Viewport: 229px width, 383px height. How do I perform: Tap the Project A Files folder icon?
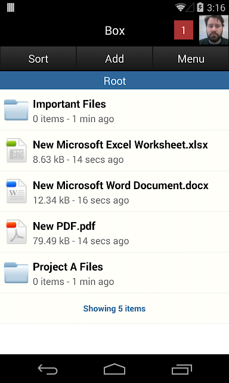pyautogui.click(x=16, y=273)
